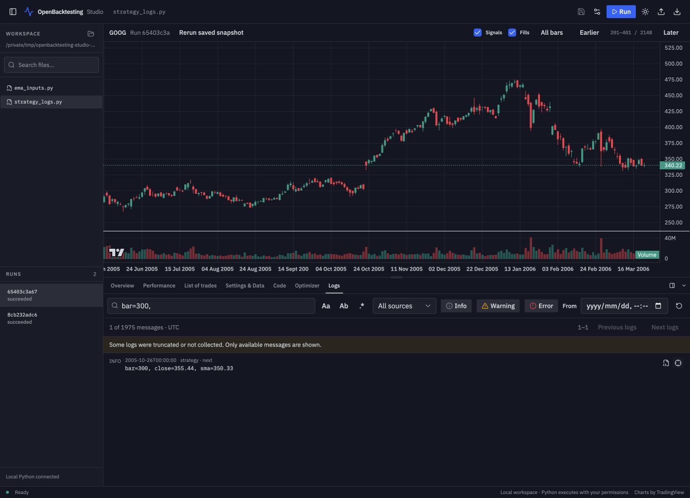Click the blue Run button
This screenshot has height=498, width=690.
621,11
